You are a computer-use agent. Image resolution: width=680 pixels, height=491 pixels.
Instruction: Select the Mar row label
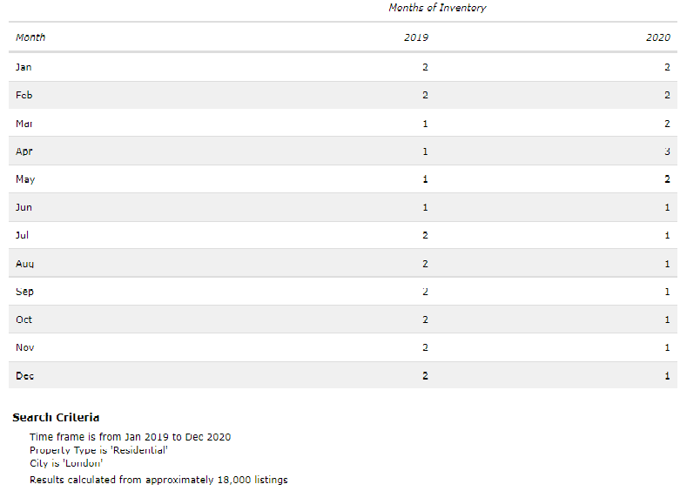click(x=24, y=124)
